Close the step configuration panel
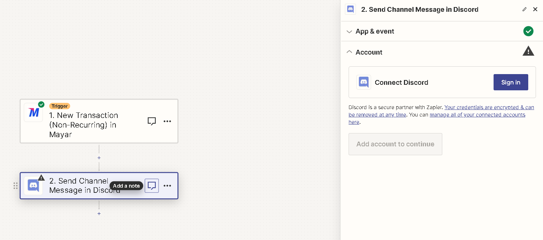The height and width of the screenshot is (240, 543). [x=535, y=9]
